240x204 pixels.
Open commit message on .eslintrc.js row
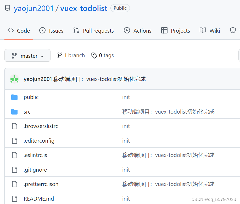pyautogui.click(x=168, y=155)
